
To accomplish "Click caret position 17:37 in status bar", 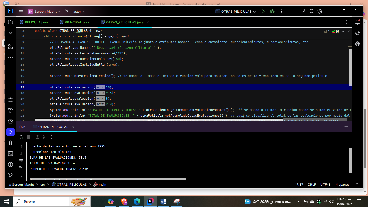I will pos(299,185).
